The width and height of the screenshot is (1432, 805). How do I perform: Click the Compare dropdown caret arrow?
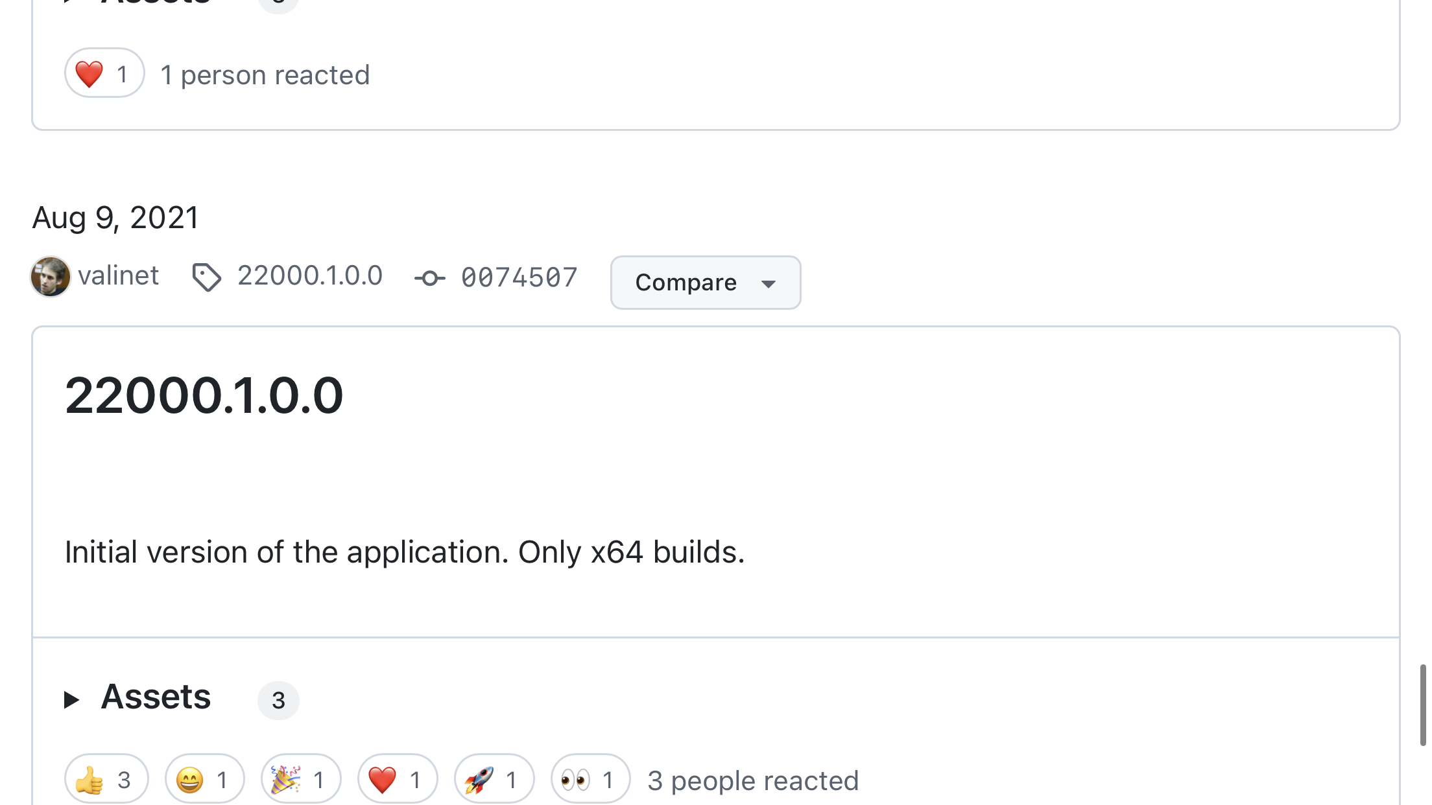point(769,284)
